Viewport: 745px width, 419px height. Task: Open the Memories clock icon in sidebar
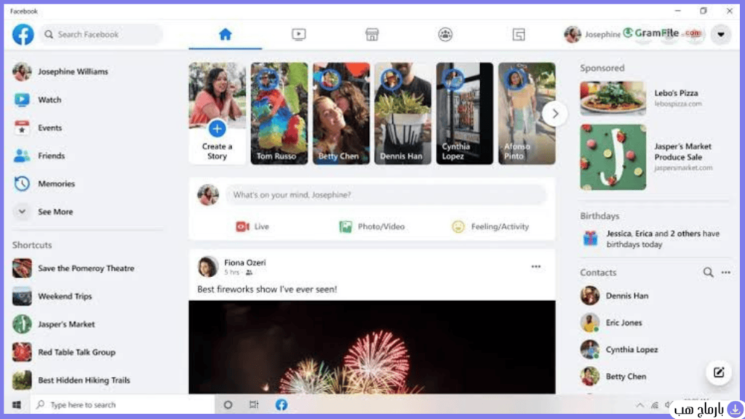coord(22,184)
